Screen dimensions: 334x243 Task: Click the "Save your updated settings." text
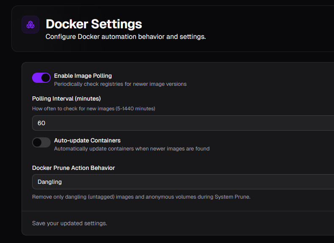coord(70,223)
